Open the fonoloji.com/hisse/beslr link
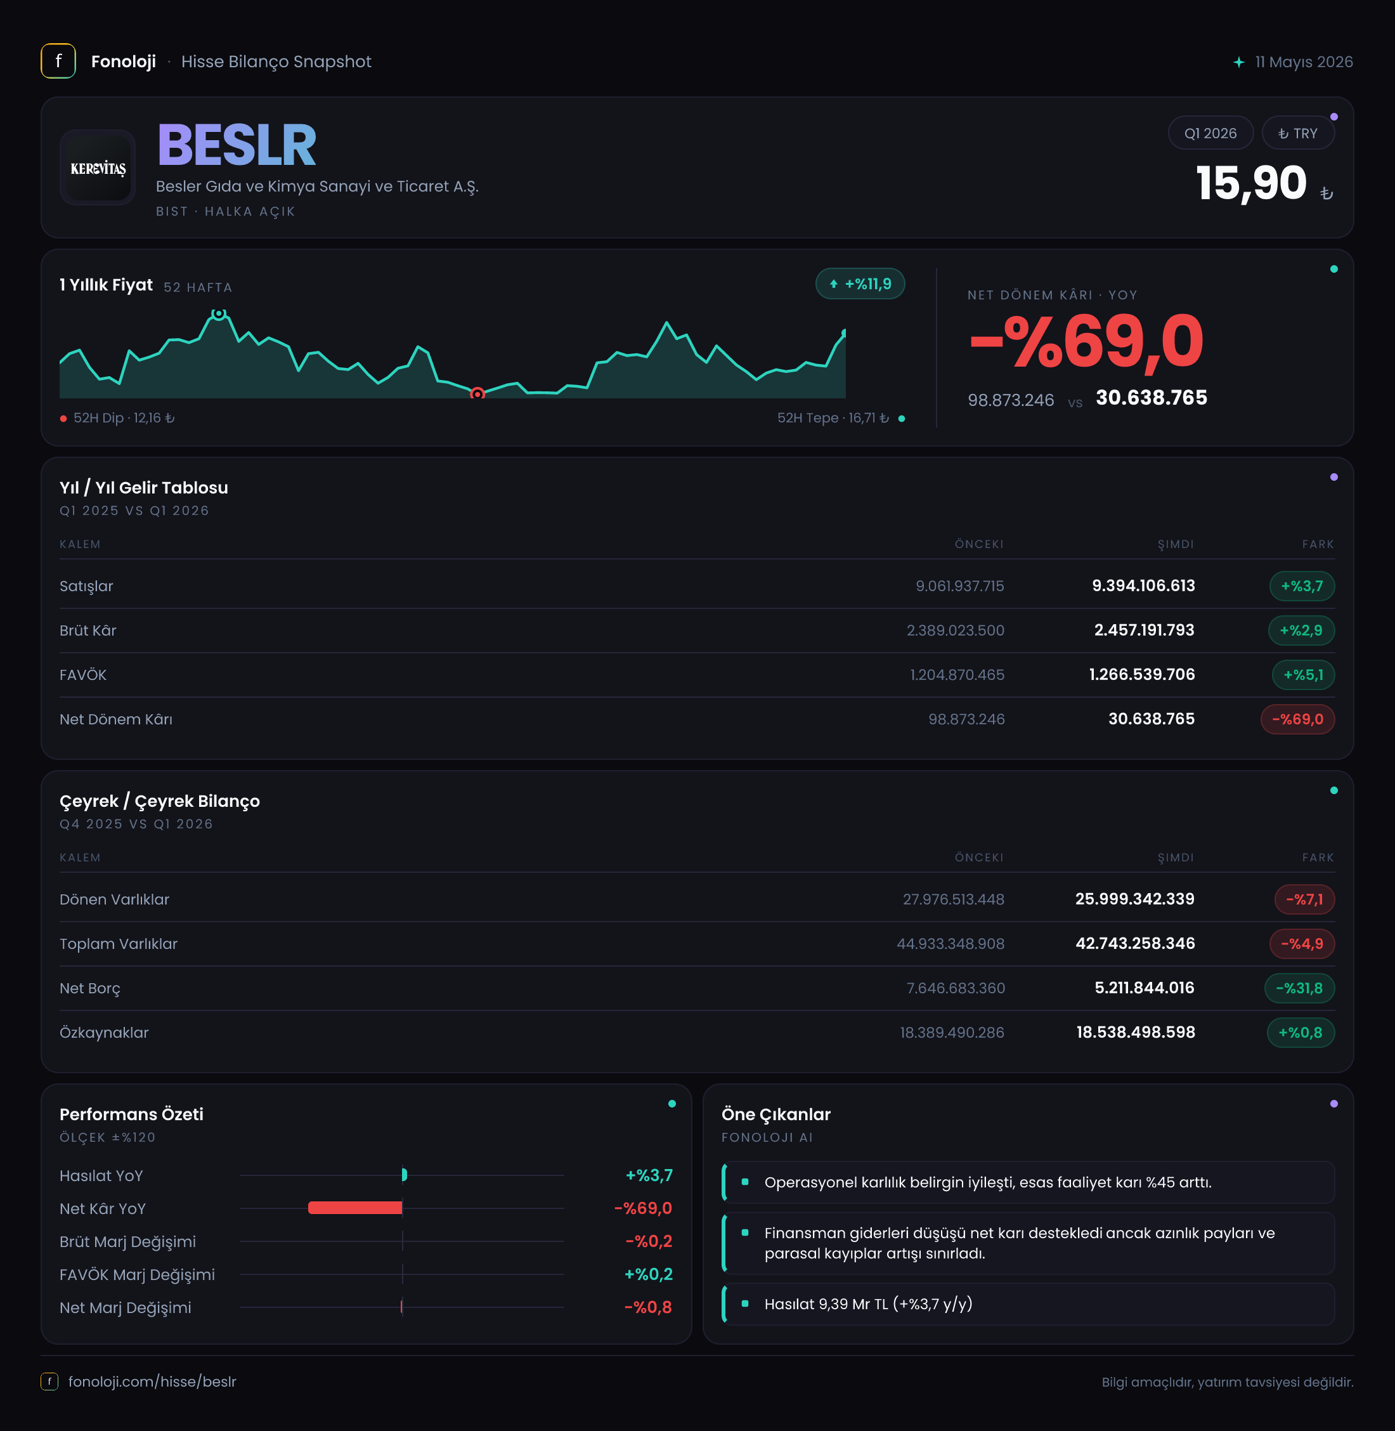 coord(152,1381)
